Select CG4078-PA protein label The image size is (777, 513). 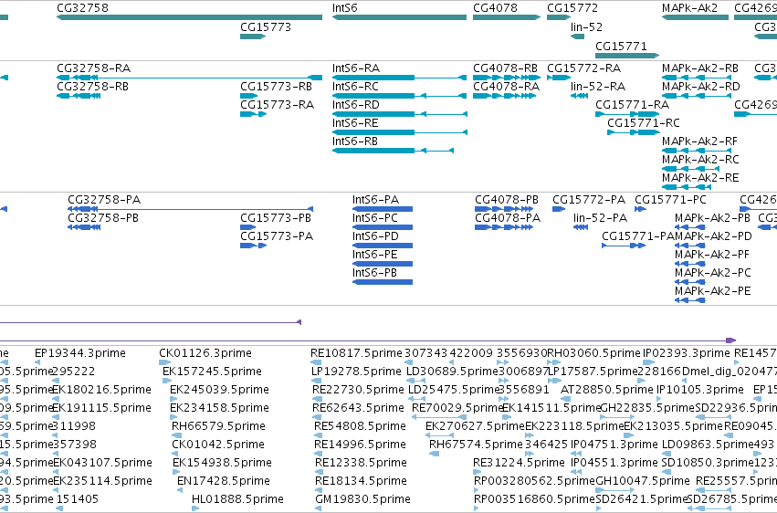508,218
